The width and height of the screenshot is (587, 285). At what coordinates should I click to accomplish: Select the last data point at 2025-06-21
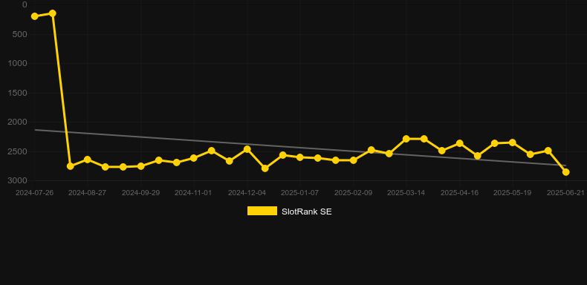pos(565,172)
